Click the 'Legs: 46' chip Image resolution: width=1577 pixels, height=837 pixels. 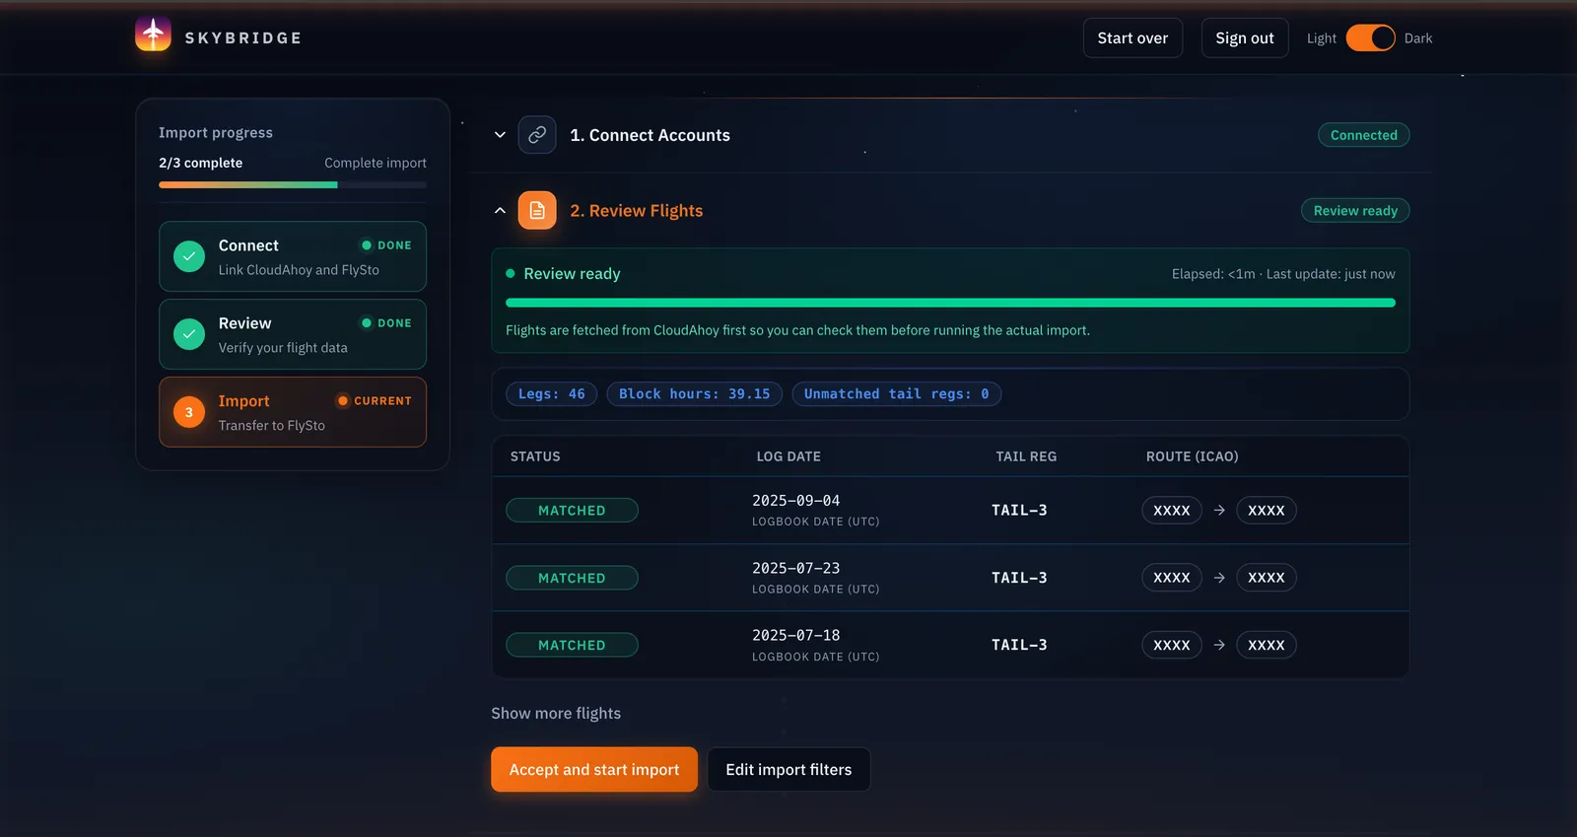click(552, 394)
